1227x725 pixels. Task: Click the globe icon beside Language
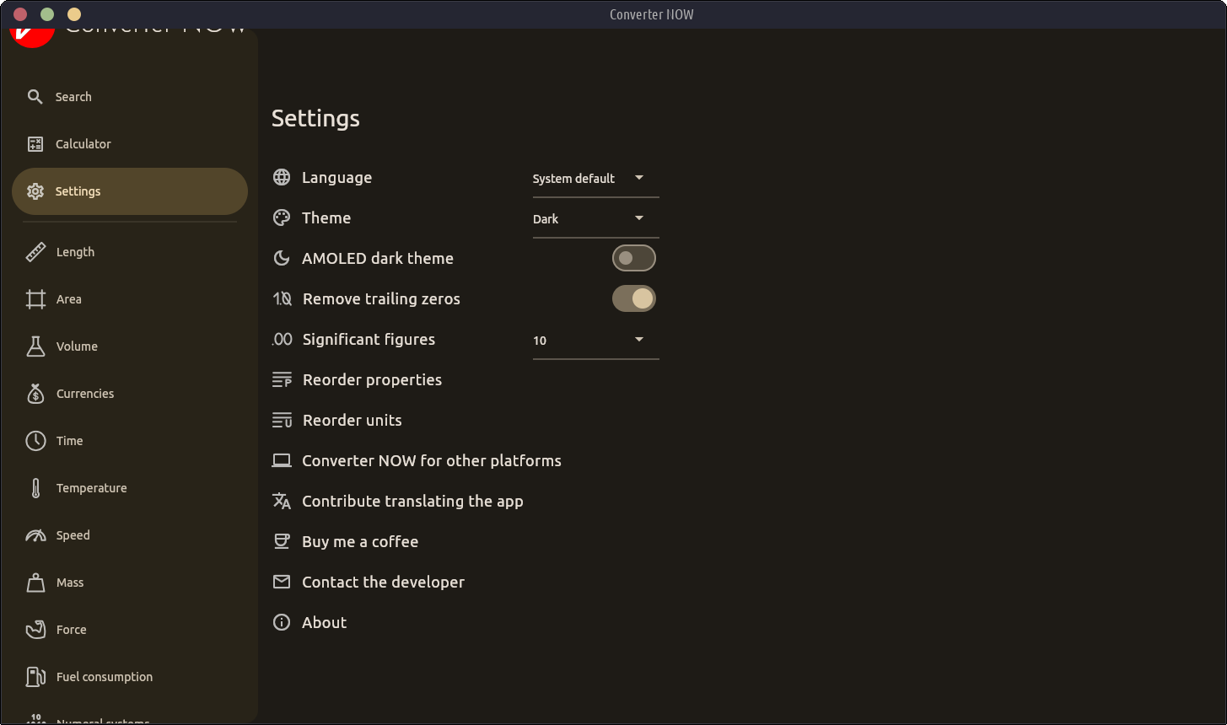282,177
